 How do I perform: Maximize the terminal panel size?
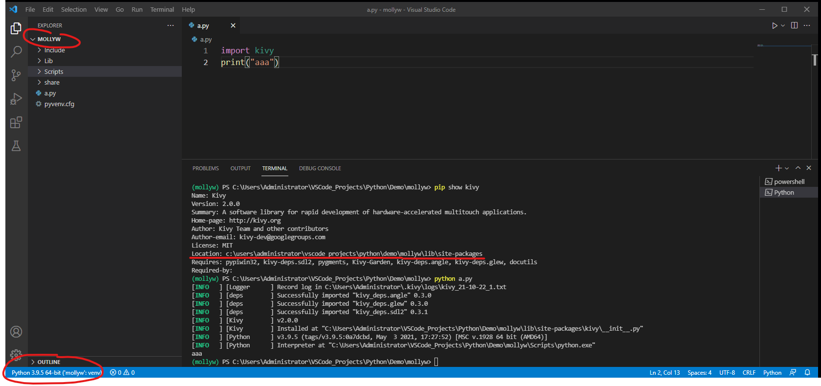[798, 168]
